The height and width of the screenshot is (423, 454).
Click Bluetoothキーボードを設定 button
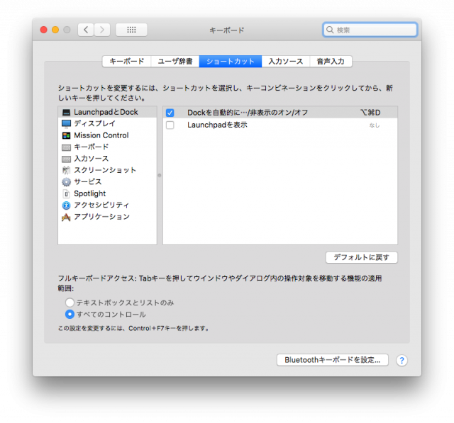tap(333, 360)
